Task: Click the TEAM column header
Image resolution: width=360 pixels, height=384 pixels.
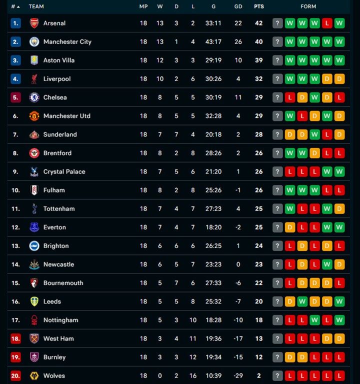Action: (36, 6)
